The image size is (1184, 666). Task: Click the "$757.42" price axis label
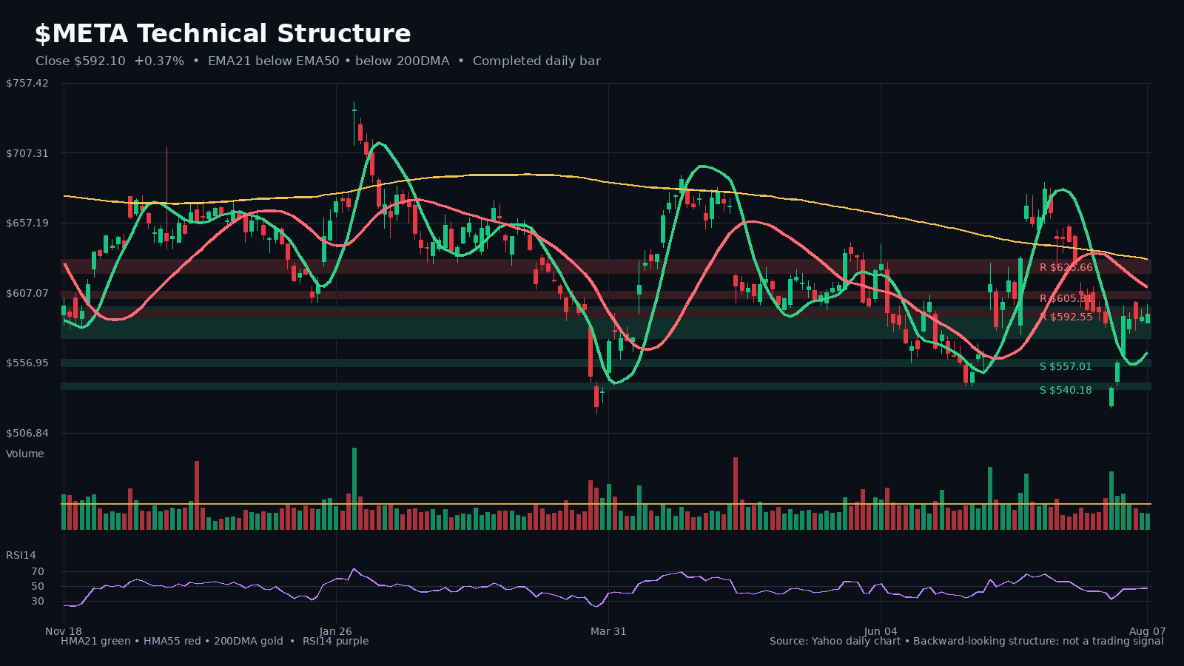click(x=27, y=83)
